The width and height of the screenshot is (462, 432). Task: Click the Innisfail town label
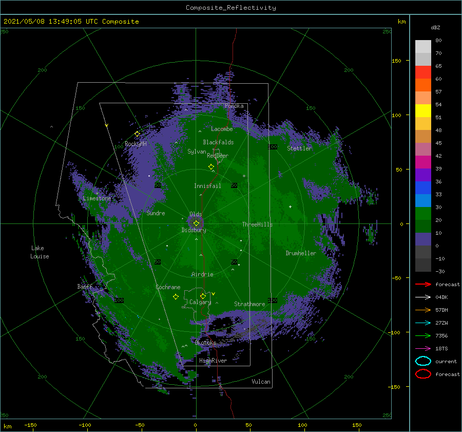tap(207, 186)
